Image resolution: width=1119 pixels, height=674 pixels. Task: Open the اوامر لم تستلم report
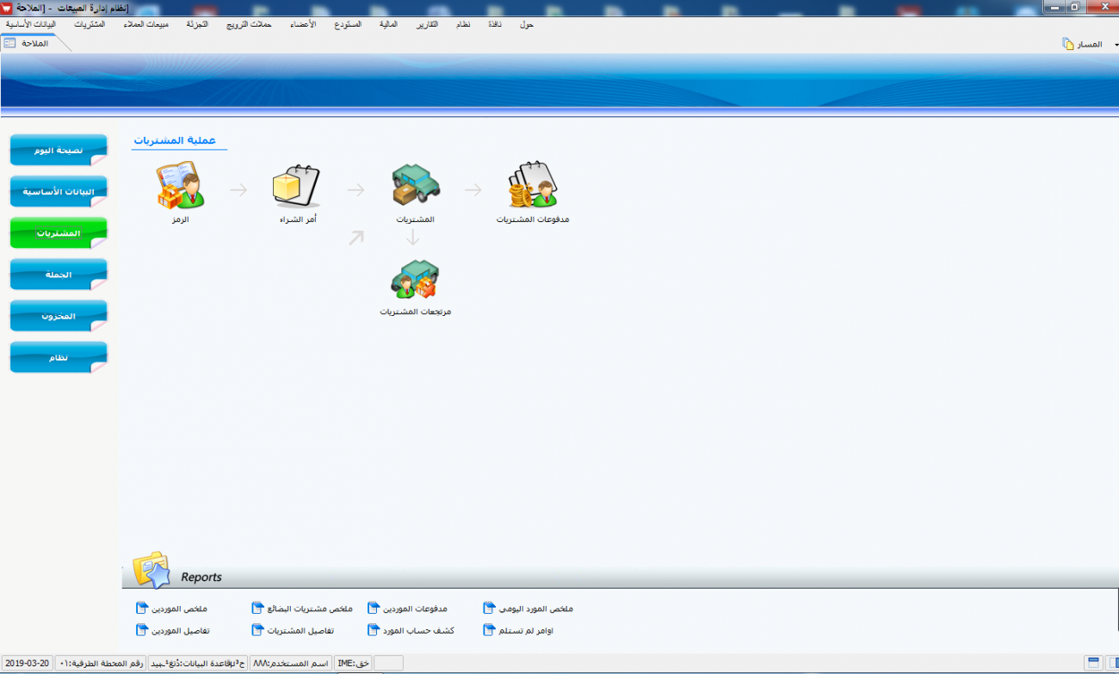click(518, 631)
